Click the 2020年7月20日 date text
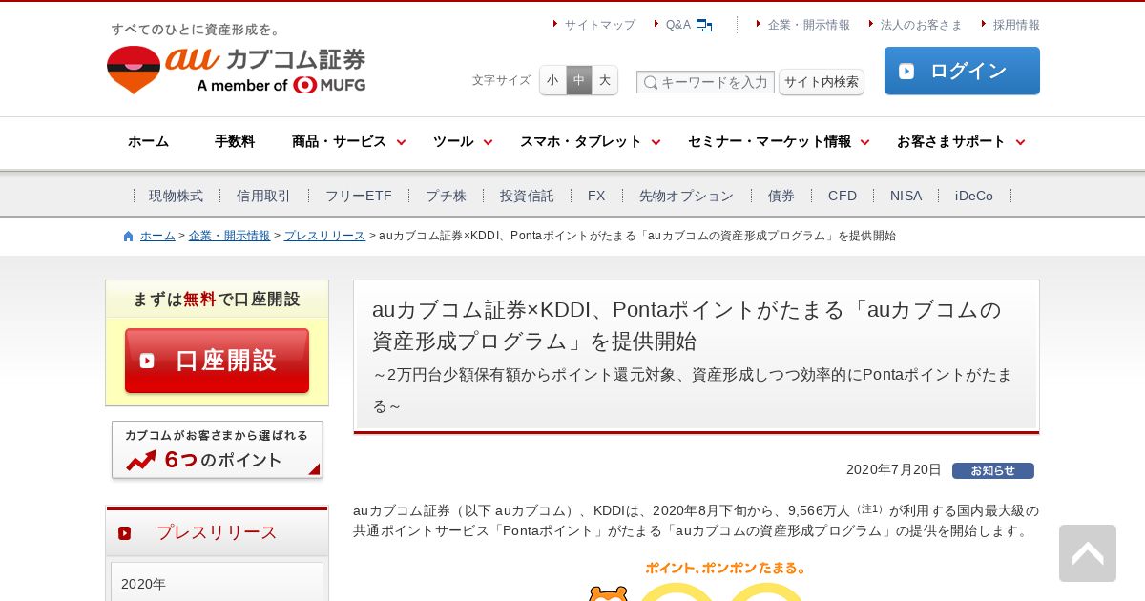The image size is (1145, 601). click(893, 469)
